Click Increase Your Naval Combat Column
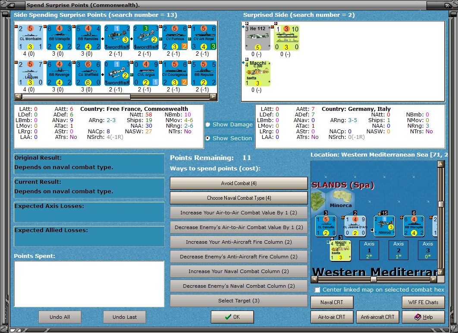This screenshot has width=458, height=333. (x=238, y=271)
